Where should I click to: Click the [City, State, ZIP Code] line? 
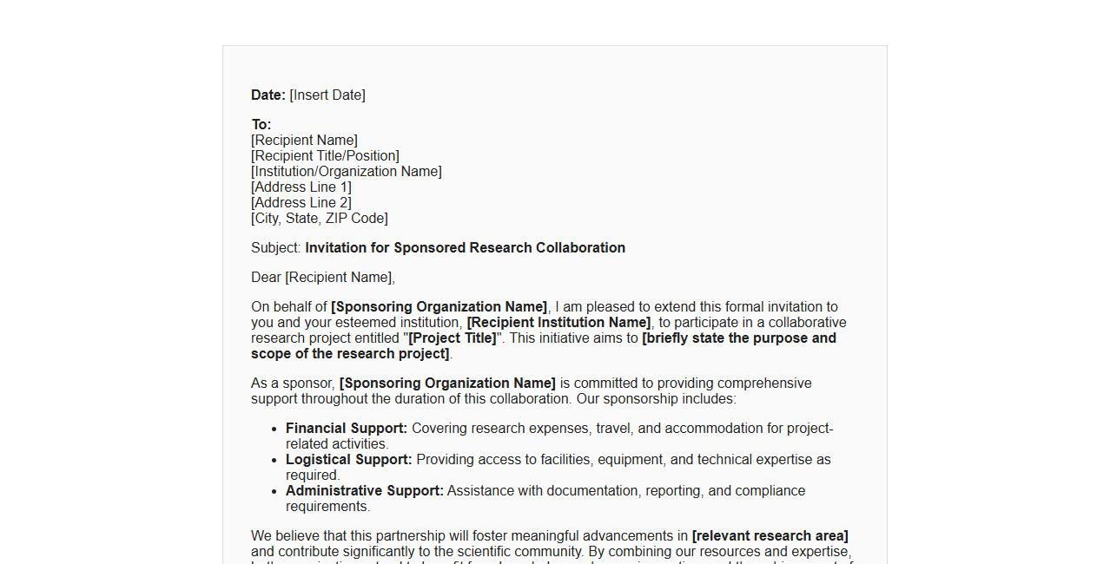[x=319, y=219]
